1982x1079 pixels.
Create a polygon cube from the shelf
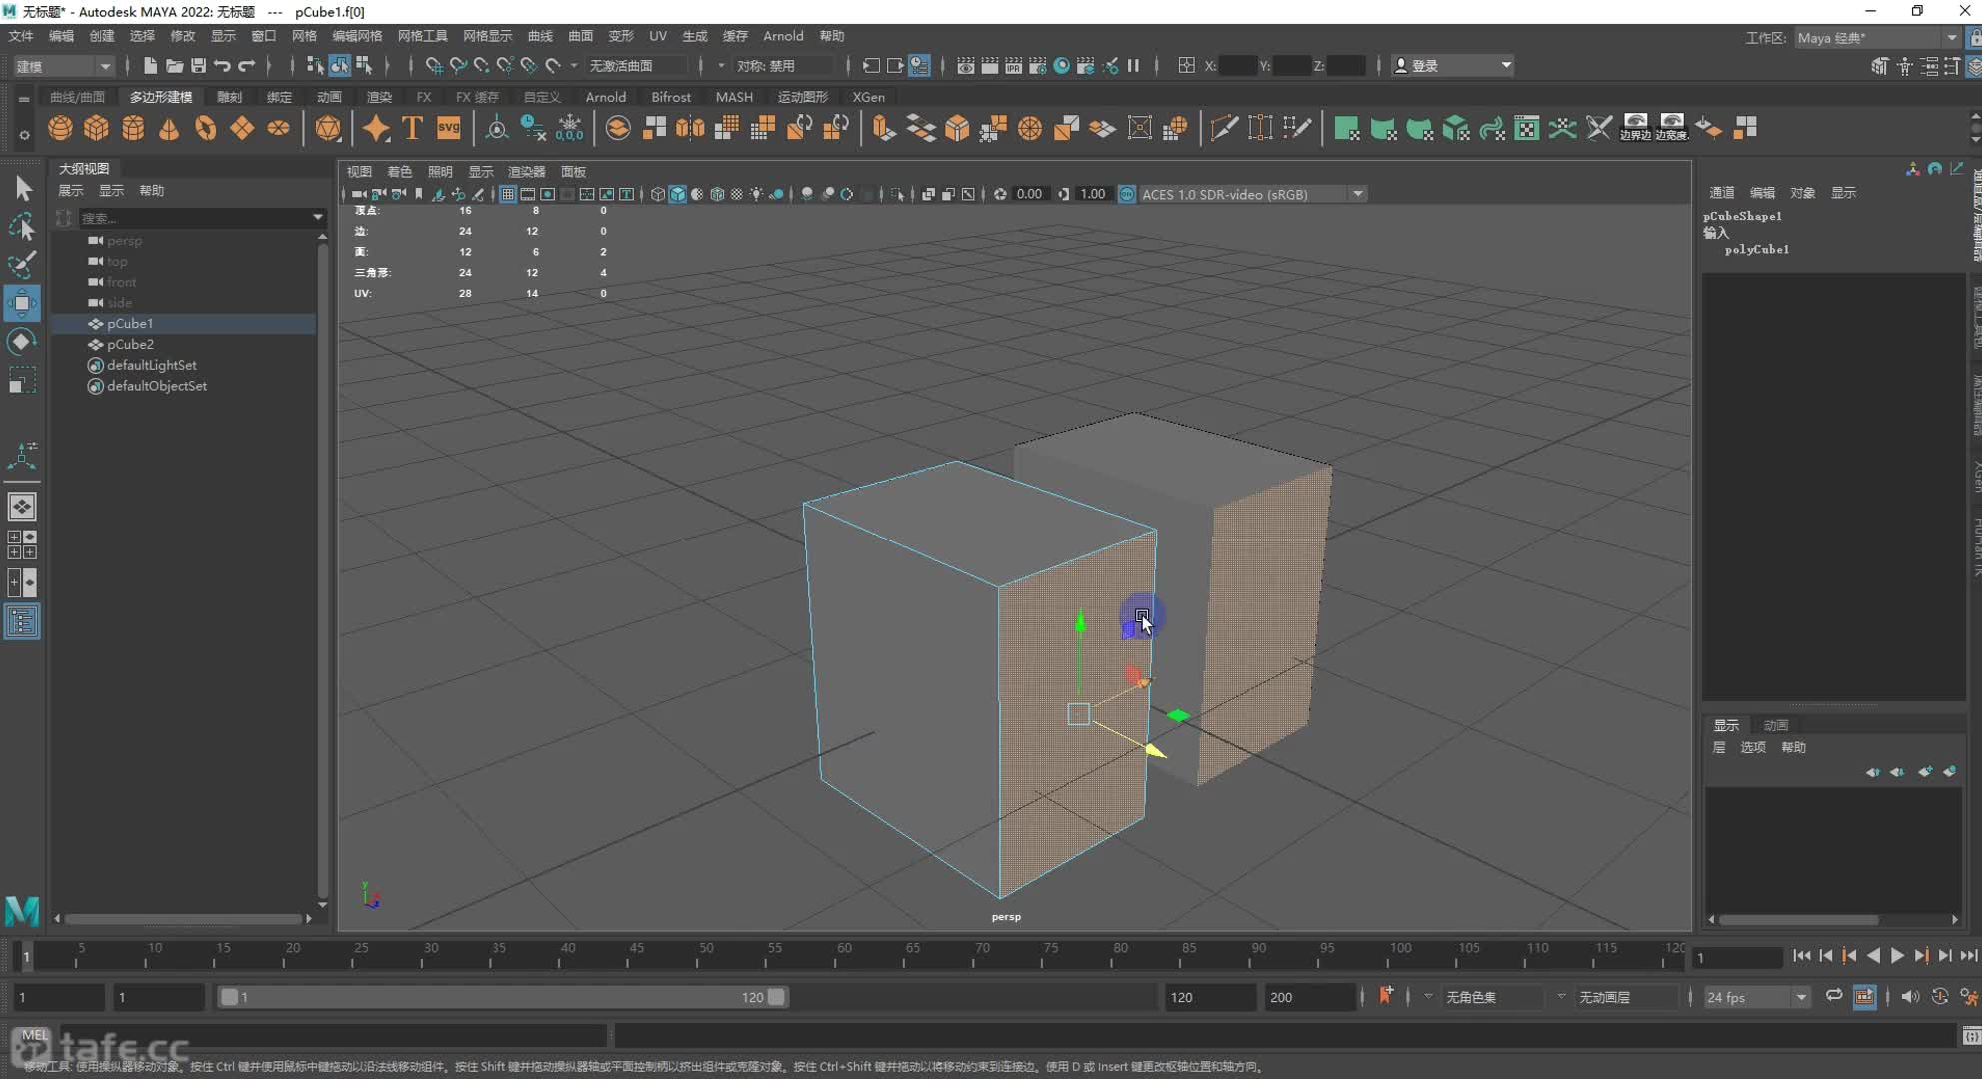pyautogui.click(x=96, y=128)
